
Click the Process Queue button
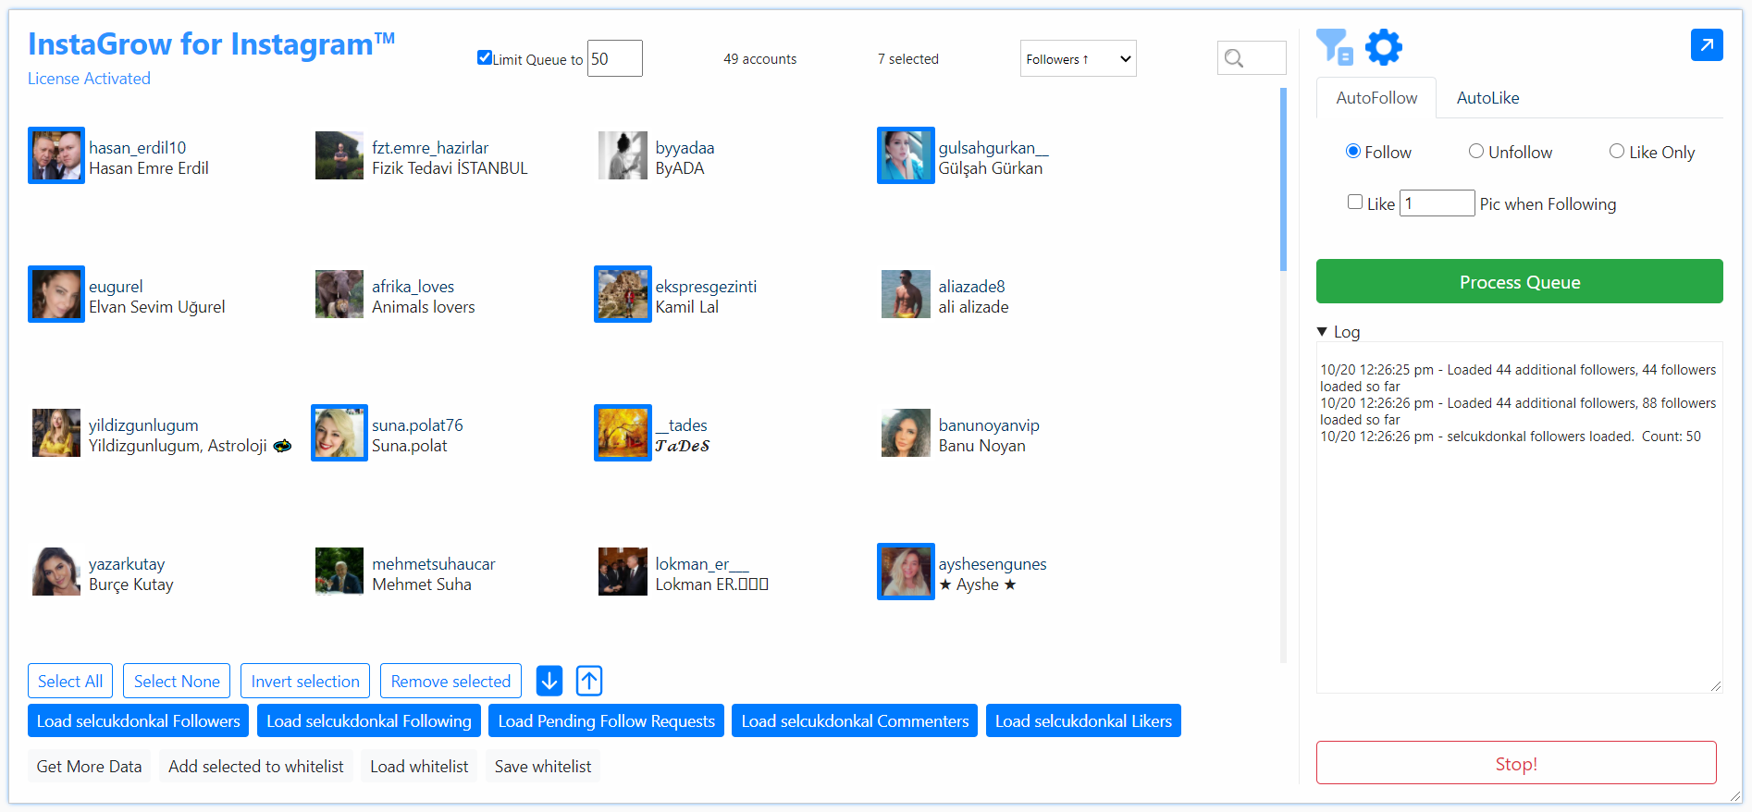coord(1520,281)
